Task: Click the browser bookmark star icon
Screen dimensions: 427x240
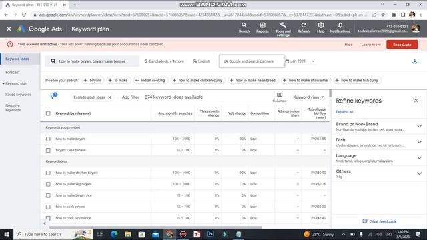Action: 383,15
